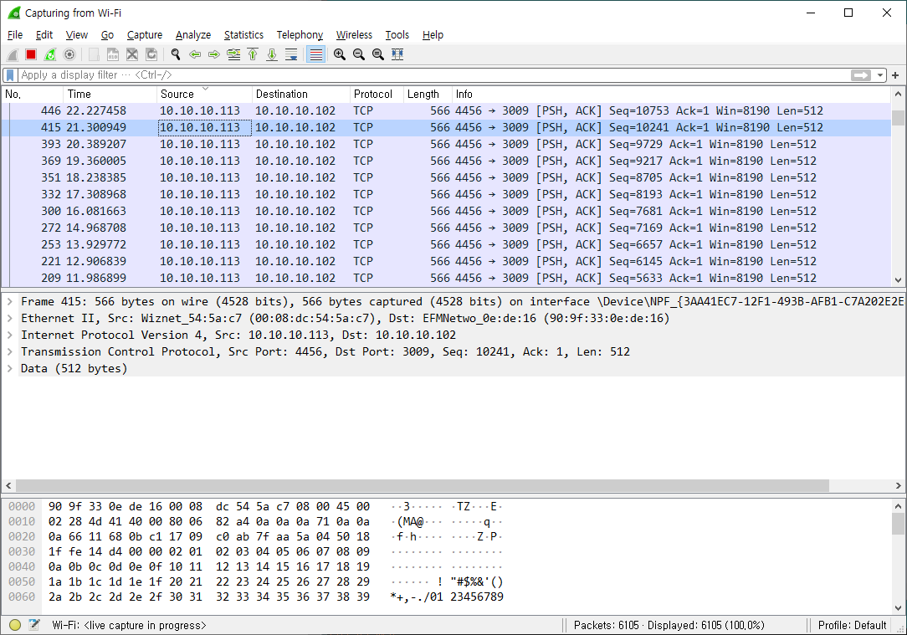Screen dimensions: 907x635
Task: Reset text to normal size
Action: click(377, 54)
